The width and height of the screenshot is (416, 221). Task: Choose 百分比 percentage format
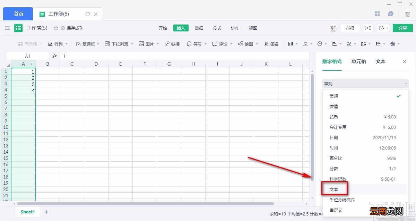(x=365, y=158)
